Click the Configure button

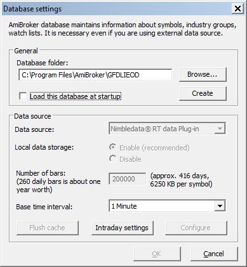point(196,228)
